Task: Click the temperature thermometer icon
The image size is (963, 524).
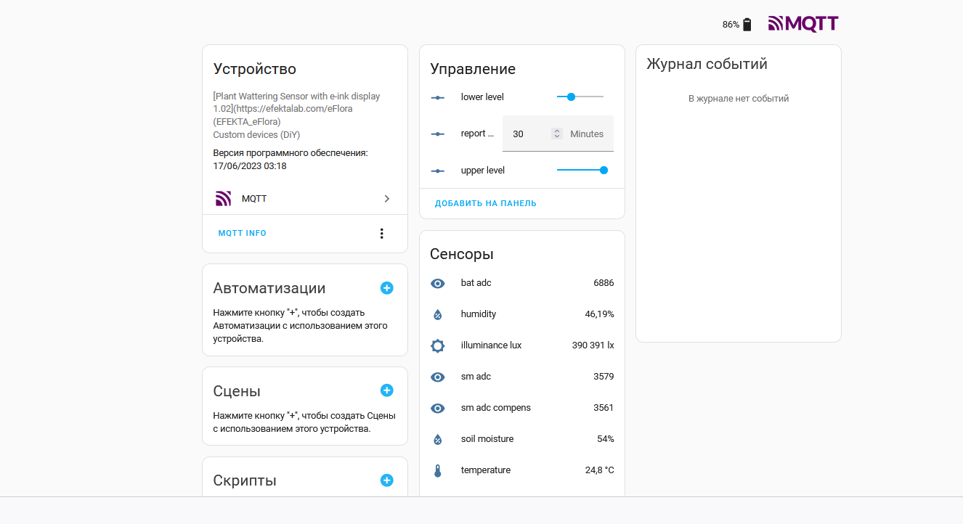Action: tap(437, 470)
